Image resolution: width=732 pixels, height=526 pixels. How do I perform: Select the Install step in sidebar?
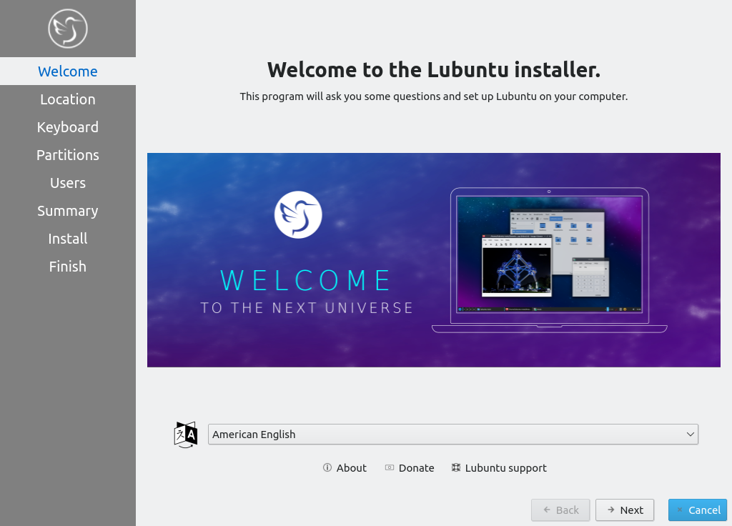[68, 239]
